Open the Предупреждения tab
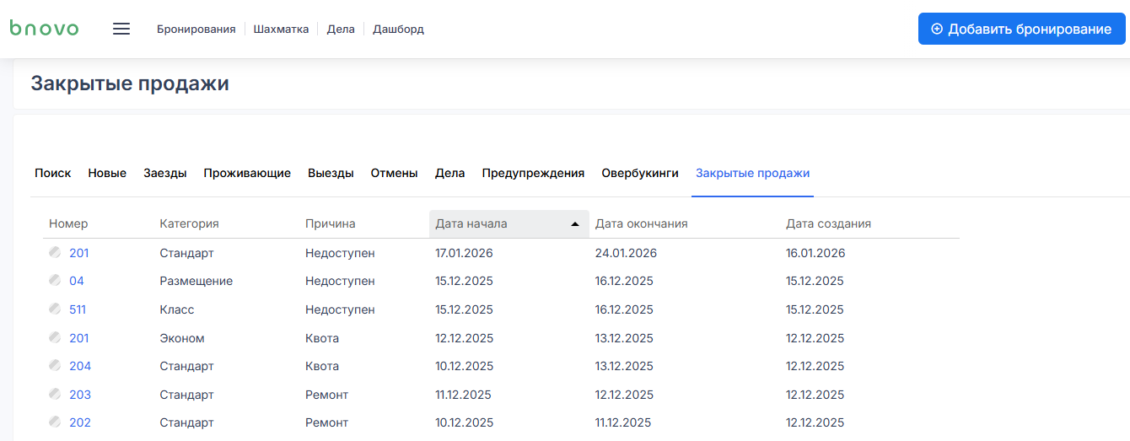 pos(533,173)
